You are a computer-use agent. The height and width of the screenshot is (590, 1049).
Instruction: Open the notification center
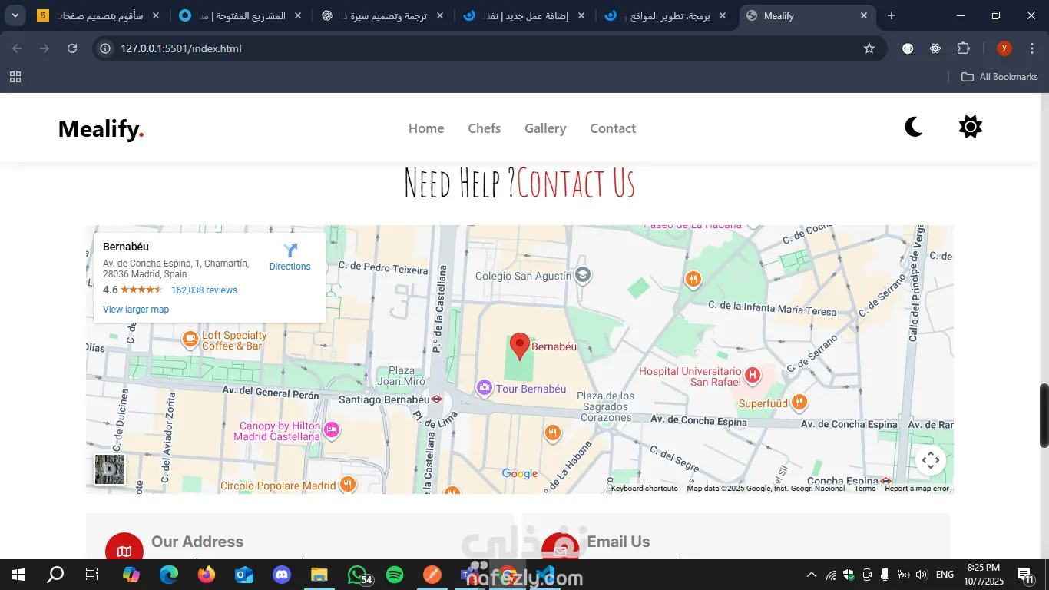(1024, 575)
